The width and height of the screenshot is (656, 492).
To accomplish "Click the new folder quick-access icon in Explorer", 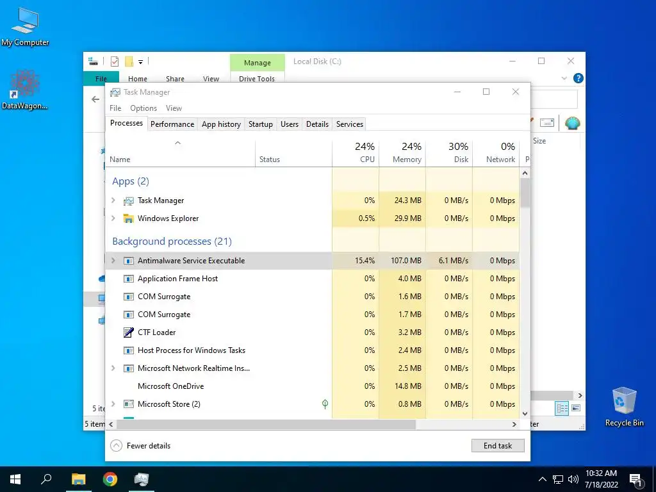I will (129, 61).
